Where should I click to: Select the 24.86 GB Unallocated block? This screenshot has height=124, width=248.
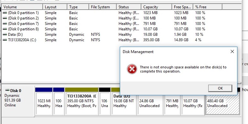pyautogui.click(x=150, y=105)
